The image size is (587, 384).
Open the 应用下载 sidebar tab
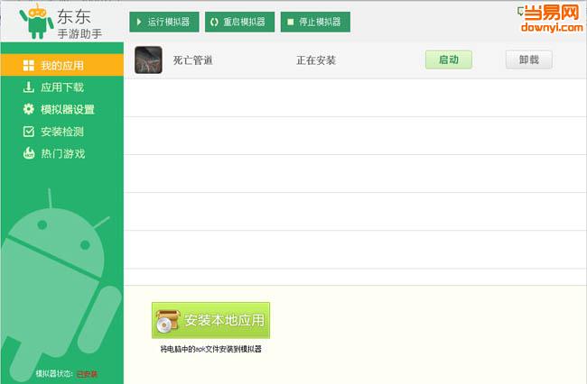pos(62,87)
